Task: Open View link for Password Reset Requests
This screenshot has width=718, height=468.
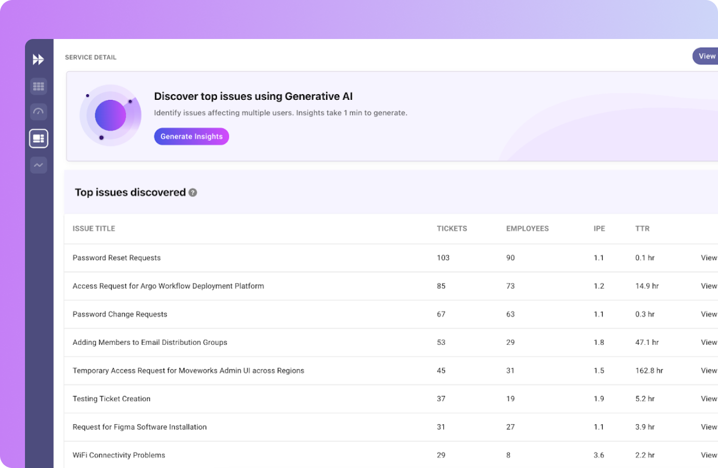Action: point(709,258)
